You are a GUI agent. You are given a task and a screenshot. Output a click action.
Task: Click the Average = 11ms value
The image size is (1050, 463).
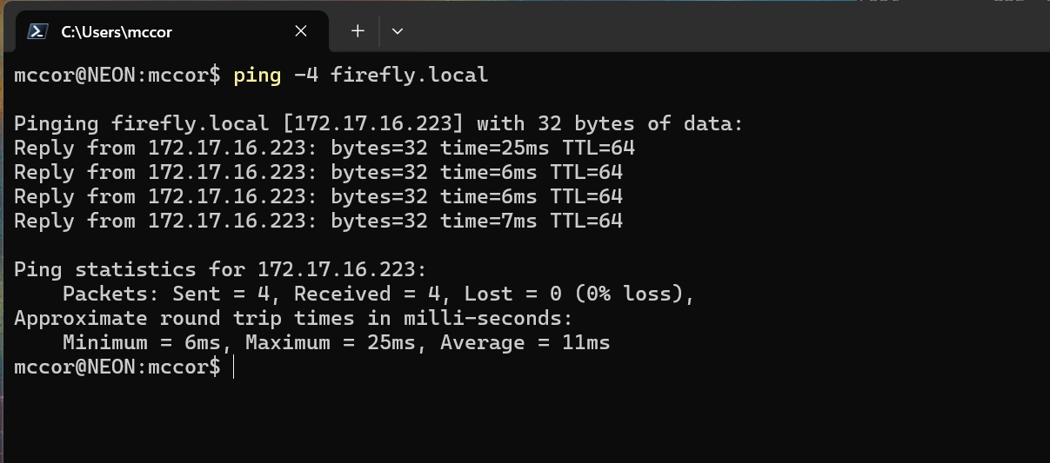pyautogui.click(x=525, y=342)
